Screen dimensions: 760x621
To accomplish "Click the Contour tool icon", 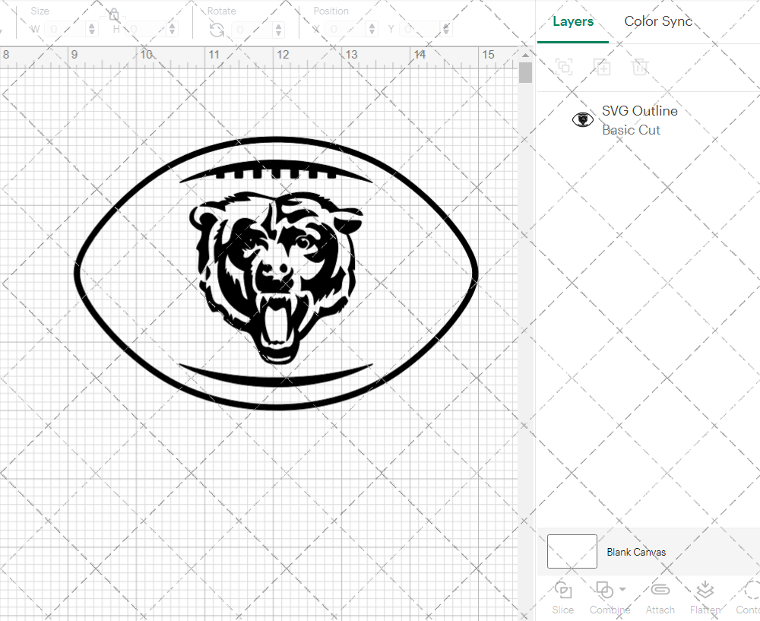I will [x=751, y=591].
